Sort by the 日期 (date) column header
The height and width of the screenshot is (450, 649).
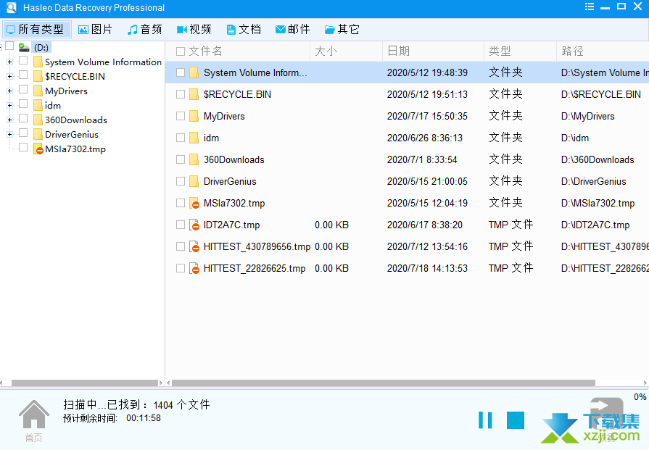(433, 51)
